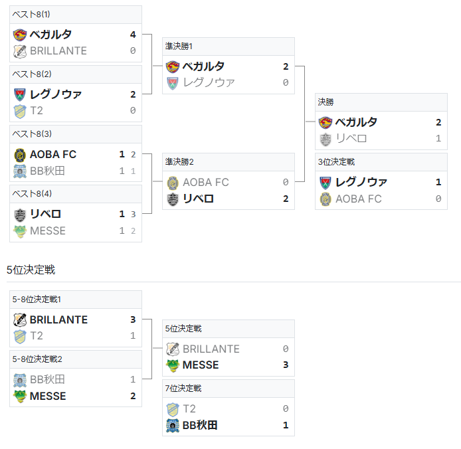The width and height of the screenshot is (461, 449).
Task: Open AOBA FC name in 3位決定戦
Action: click(358, 199)
